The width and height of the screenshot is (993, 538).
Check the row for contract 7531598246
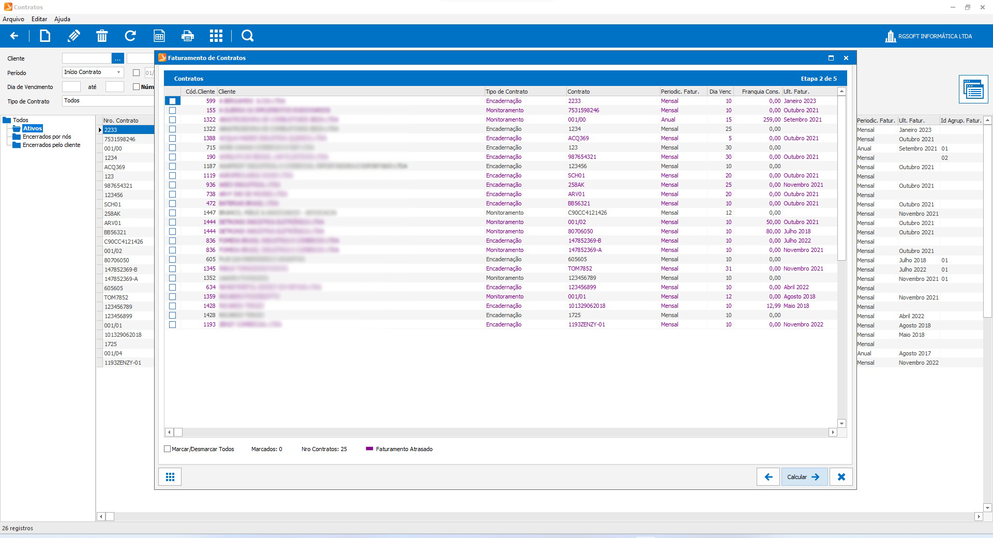[x=172, y=110]
